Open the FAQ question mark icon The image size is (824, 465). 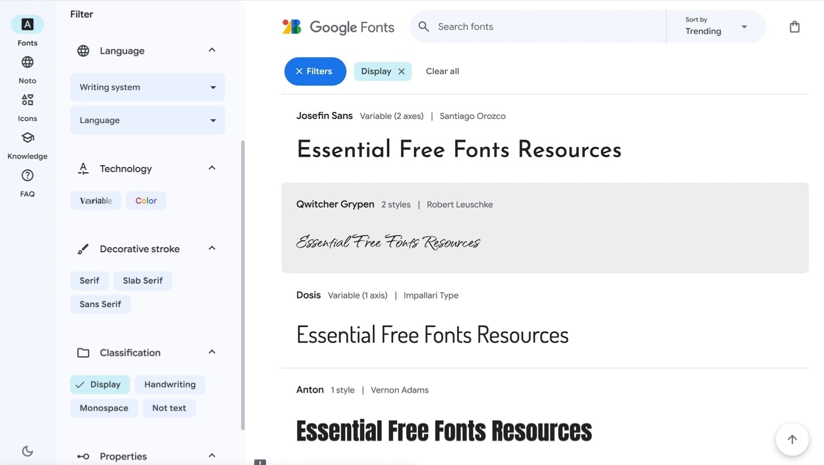pyautogui.click(x=27, y=175)
